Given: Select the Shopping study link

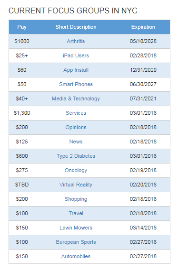Looking at the screenshot, I should point(76,199).
